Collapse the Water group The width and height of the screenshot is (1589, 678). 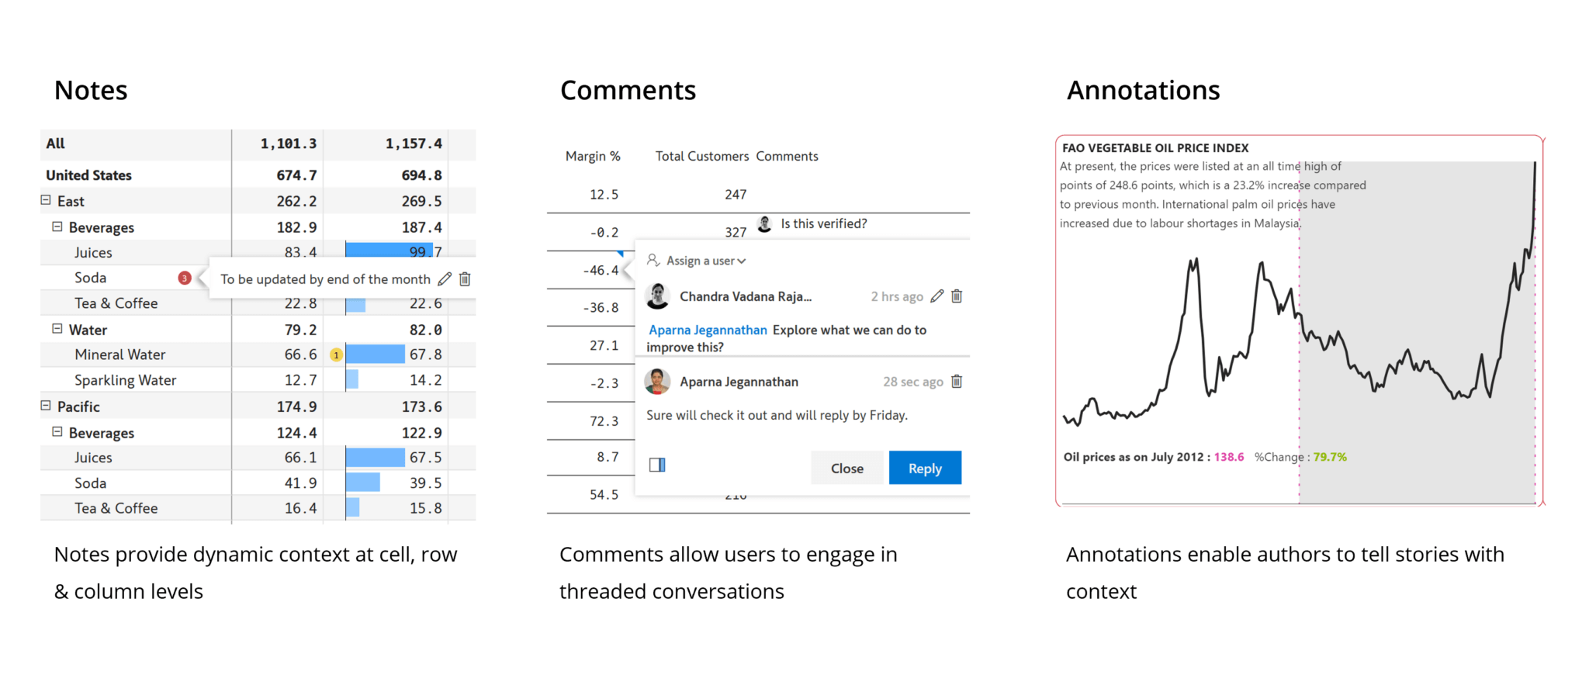[57, 329]
